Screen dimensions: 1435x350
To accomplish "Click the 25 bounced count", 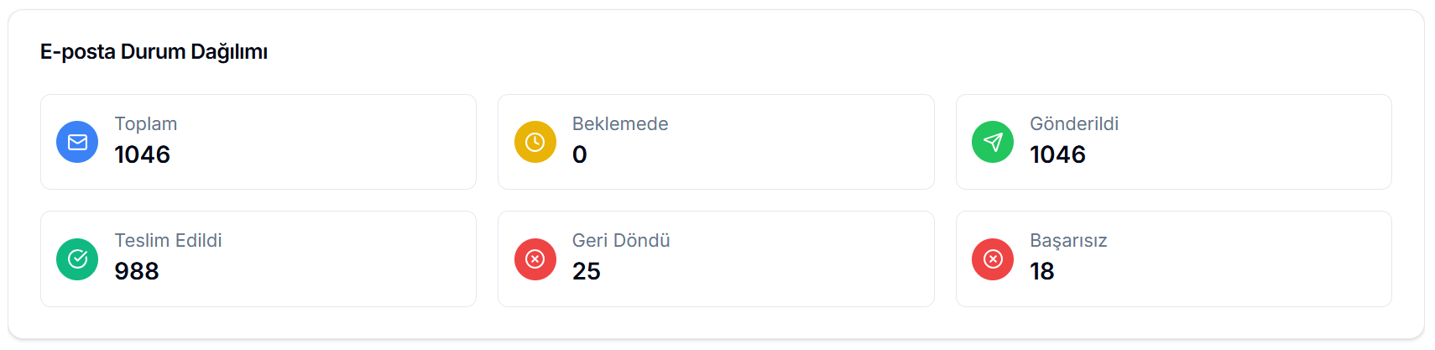I will coord(587,271).
